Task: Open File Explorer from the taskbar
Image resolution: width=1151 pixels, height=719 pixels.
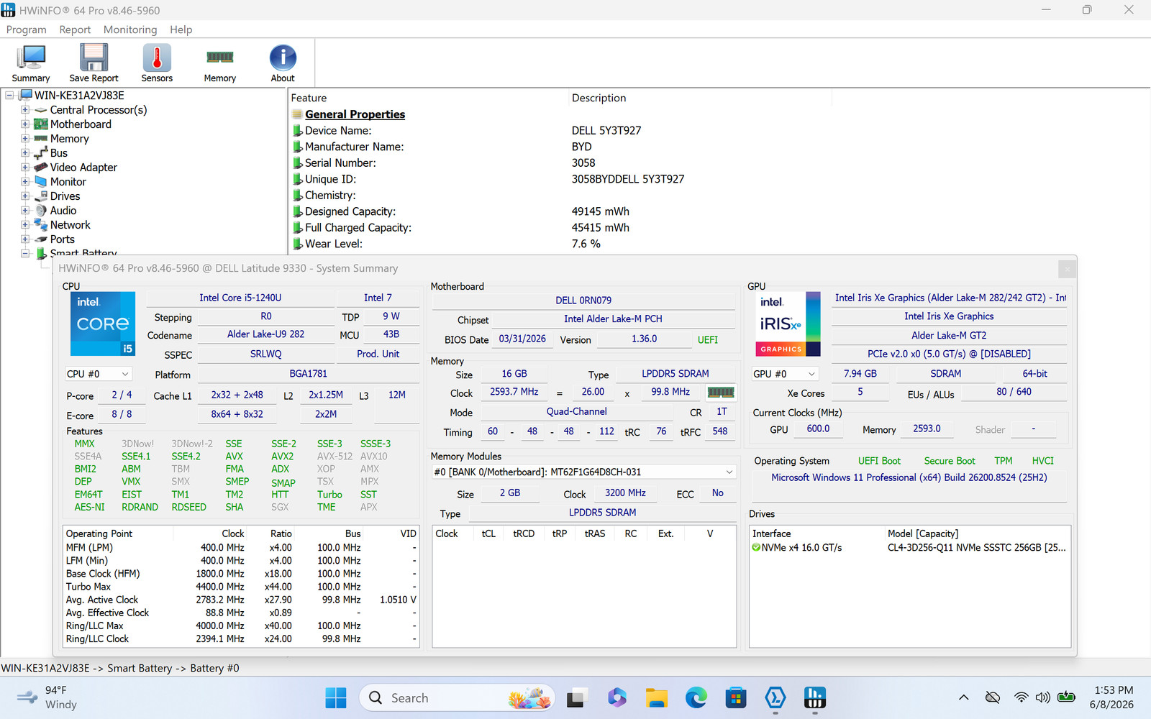Action: 656,697
